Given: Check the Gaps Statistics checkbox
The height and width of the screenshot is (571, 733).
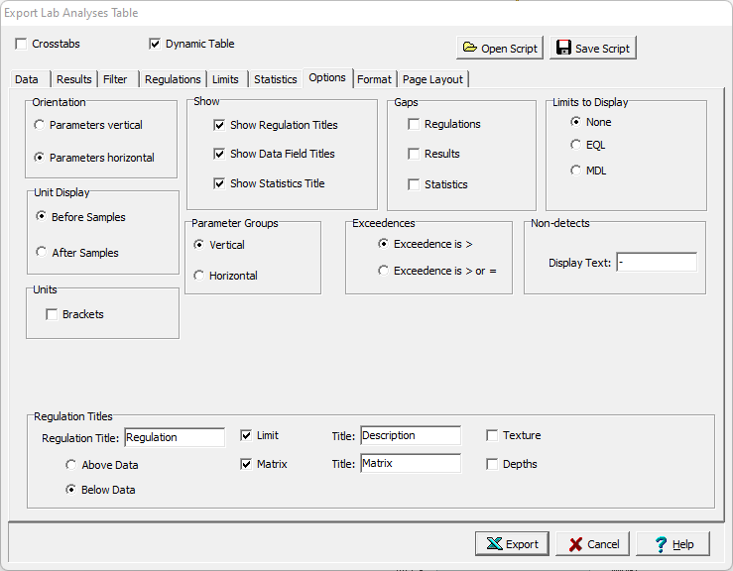Looking at the screenshot, I should point(414,185).
